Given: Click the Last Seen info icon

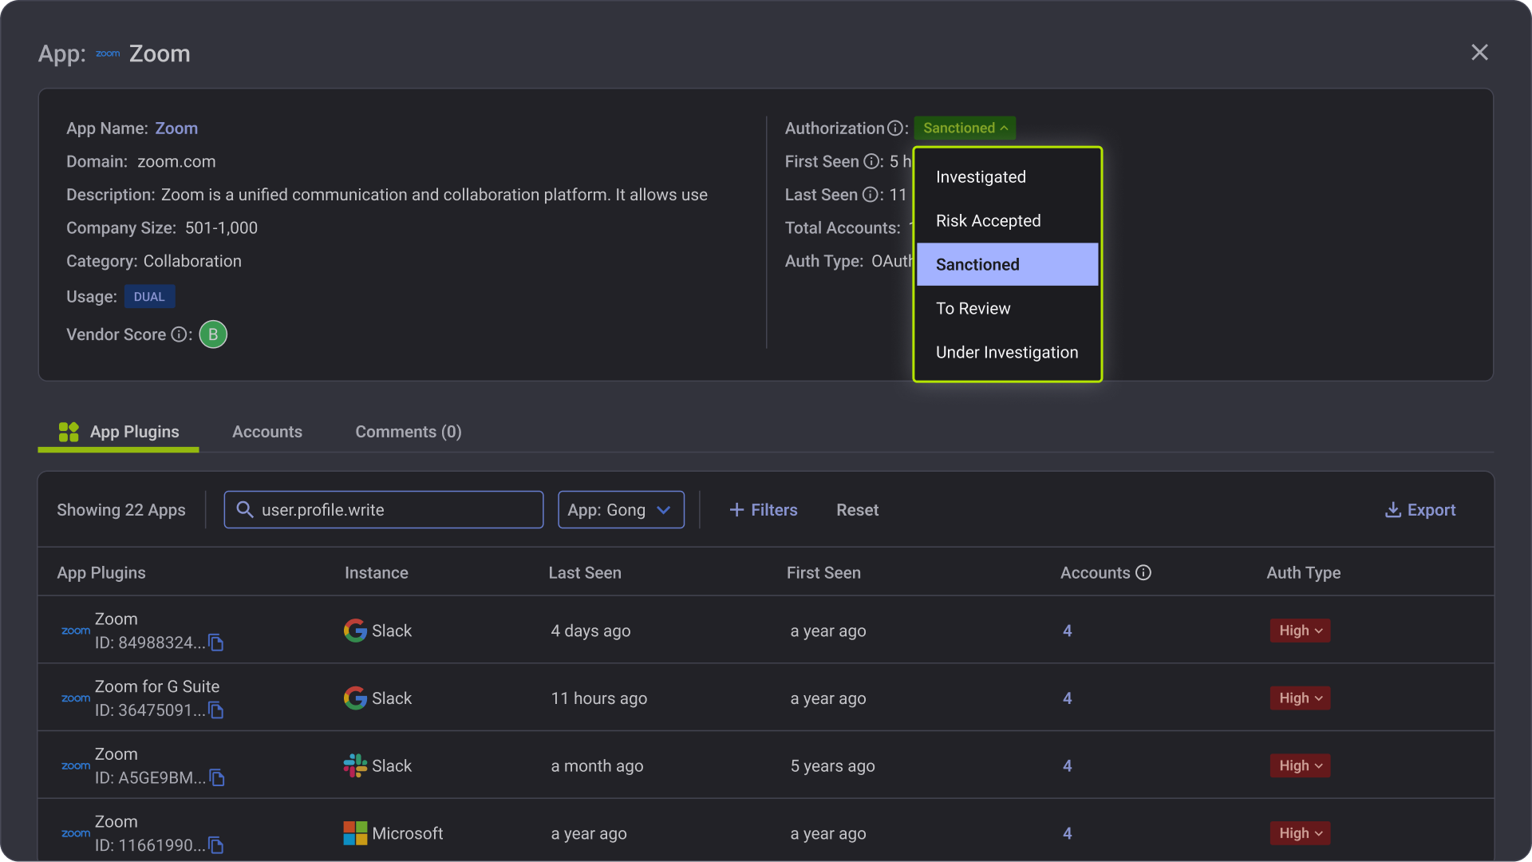Looking at the screenshot, I should tap(870, 195).
